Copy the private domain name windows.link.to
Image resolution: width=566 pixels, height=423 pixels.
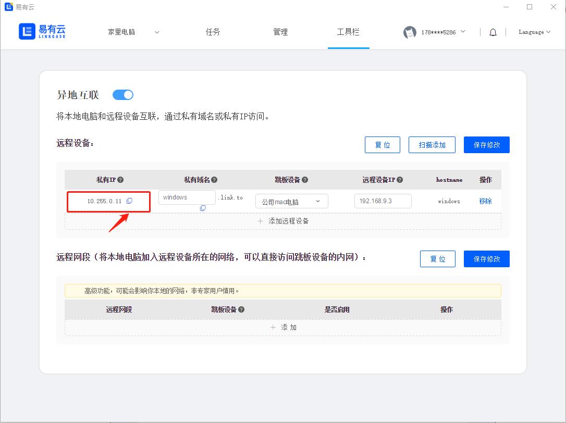[x=203, y=208]
